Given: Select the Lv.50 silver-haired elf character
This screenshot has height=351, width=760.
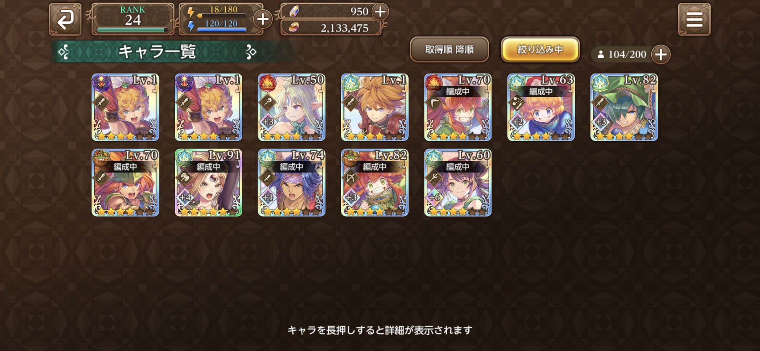Looking at the screenshot, I should coord(292,107).
